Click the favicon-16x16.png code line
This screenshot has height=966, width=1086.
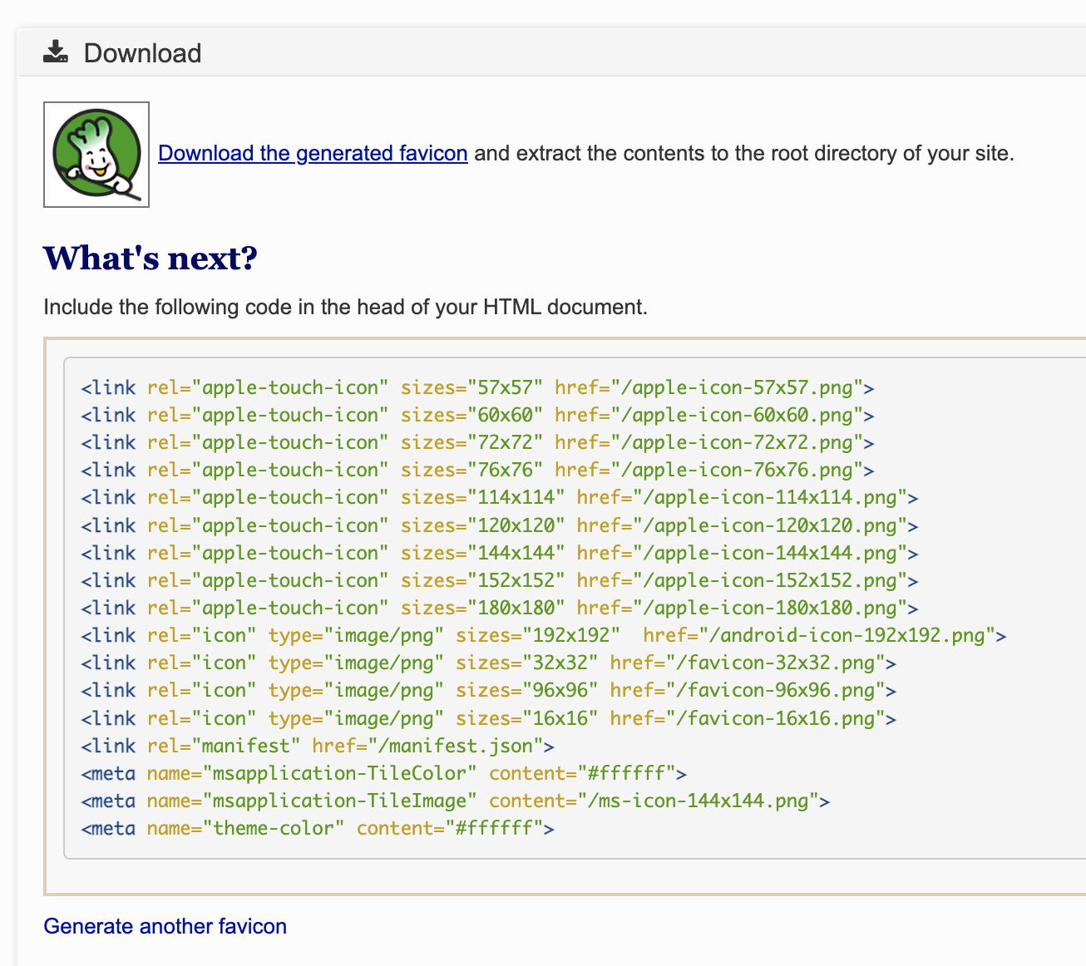[488, 718]
